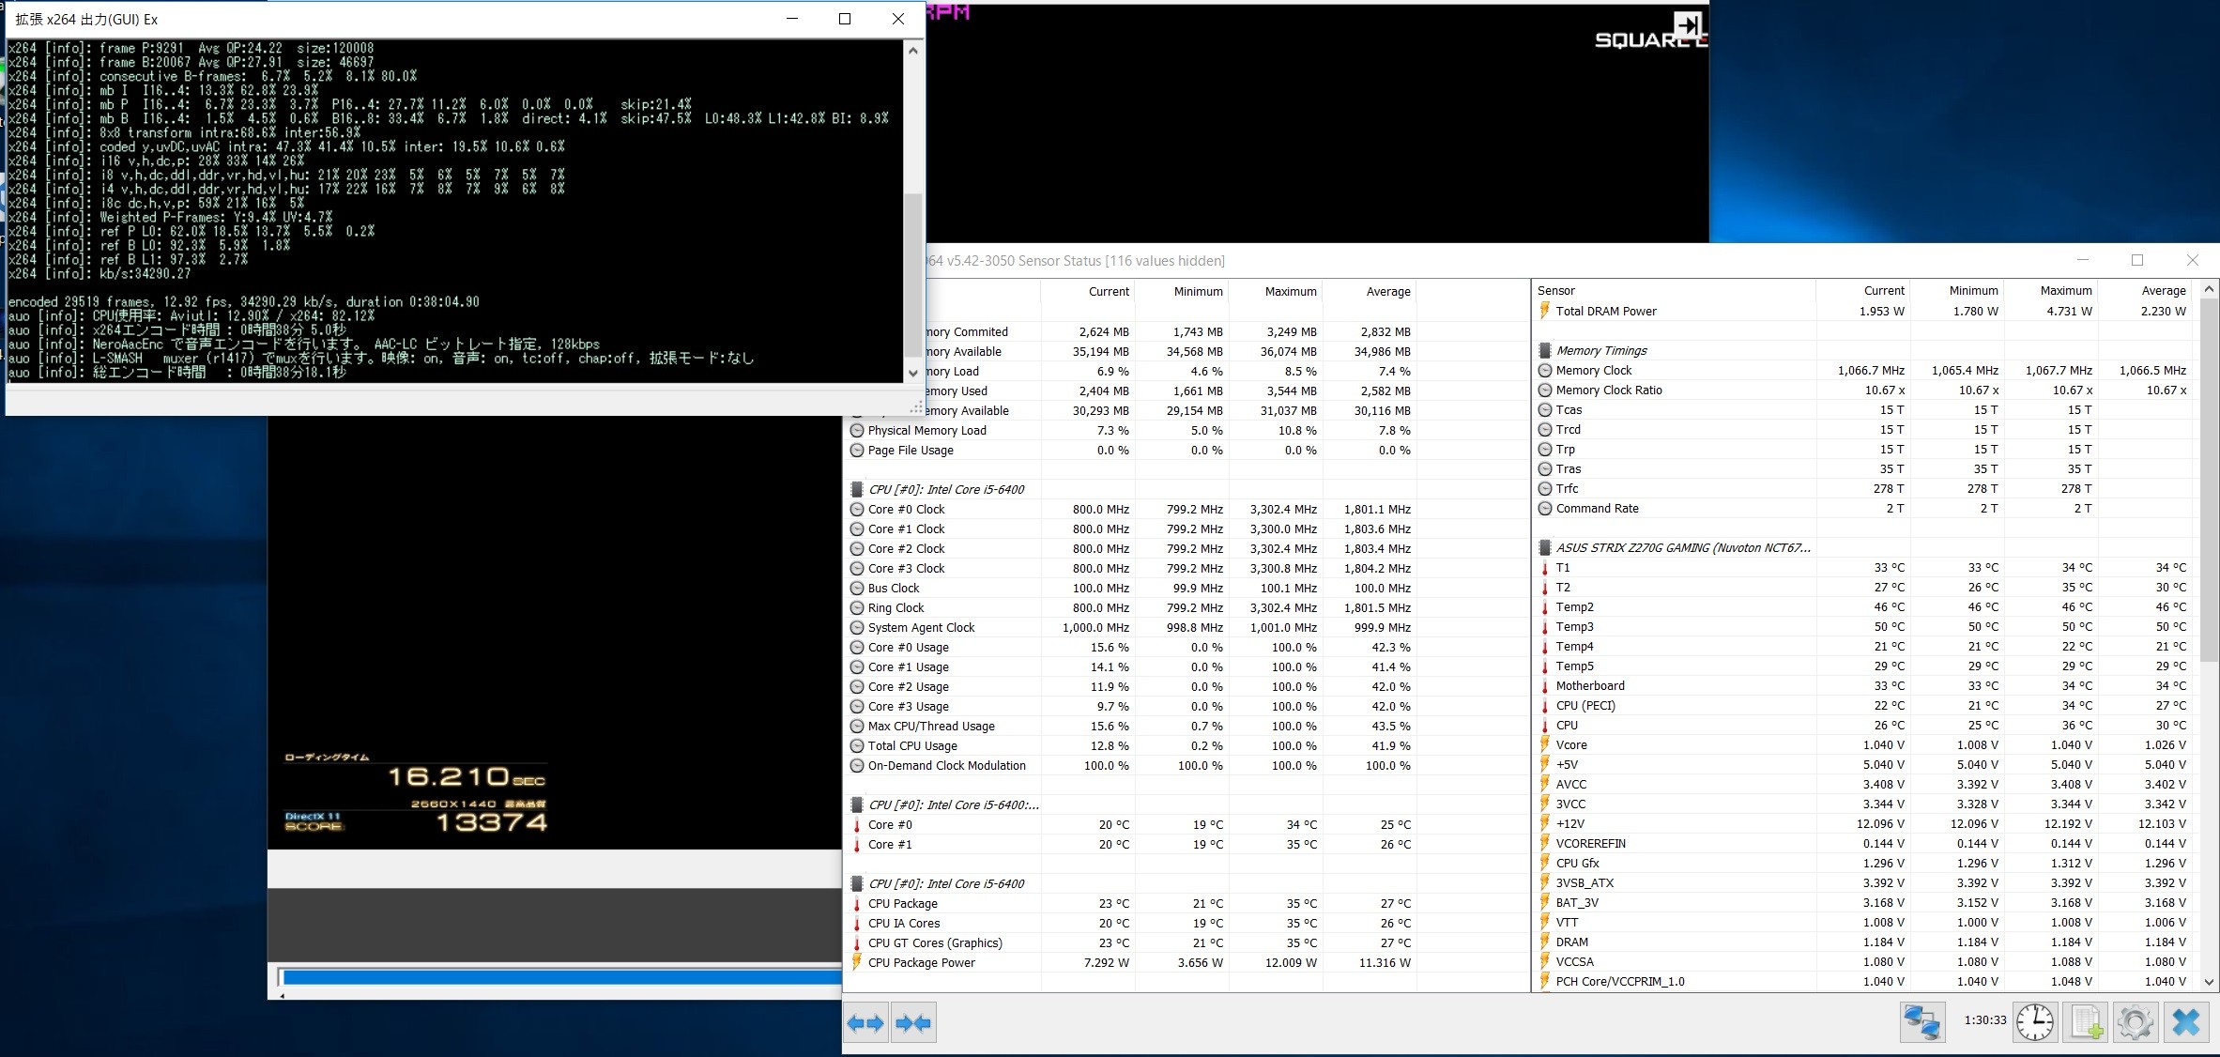The image size is (2220, 1057).
Task: Click the circle icon beside Total CPU Usage
Action: tap(856, 746)
